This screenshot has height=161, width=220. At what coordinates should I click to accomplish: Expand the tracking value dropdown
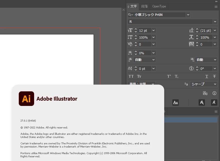pos(215,44)
